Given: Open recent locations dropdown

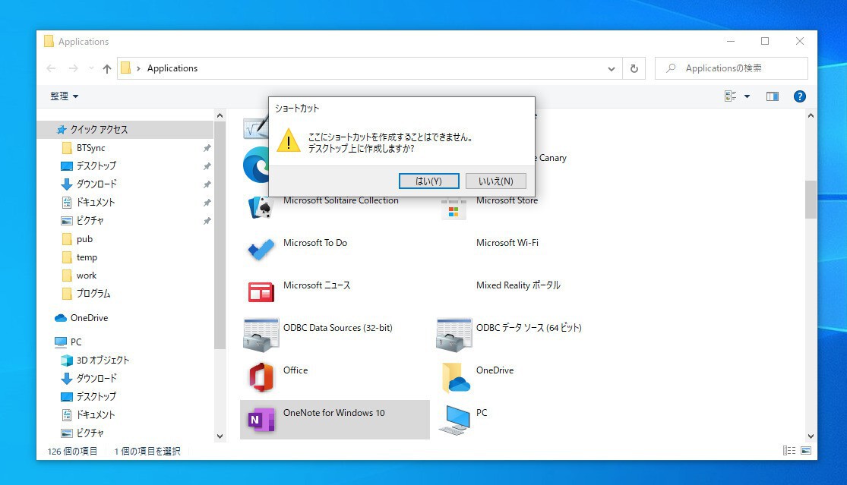Looking at the screenshot, I should (x=91, y=68).
